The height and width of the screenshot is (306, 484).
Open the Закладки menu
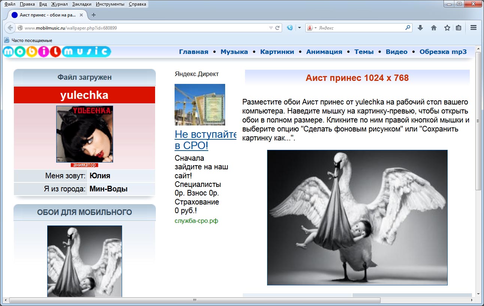[81, 4]
